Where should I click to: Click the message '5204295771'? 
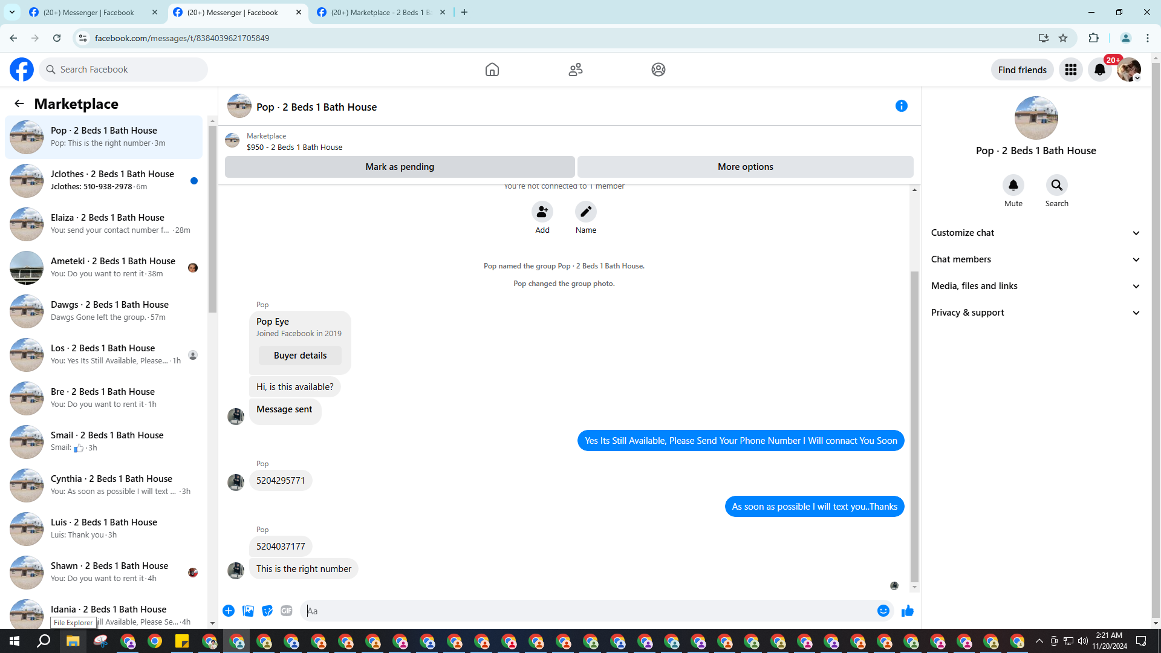point(281,481)
